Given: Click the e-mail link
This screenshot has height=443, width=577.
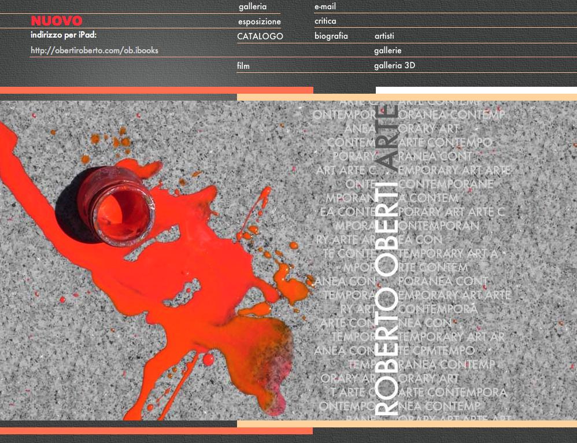Looking at the screenshot, I should coord(325,6).
